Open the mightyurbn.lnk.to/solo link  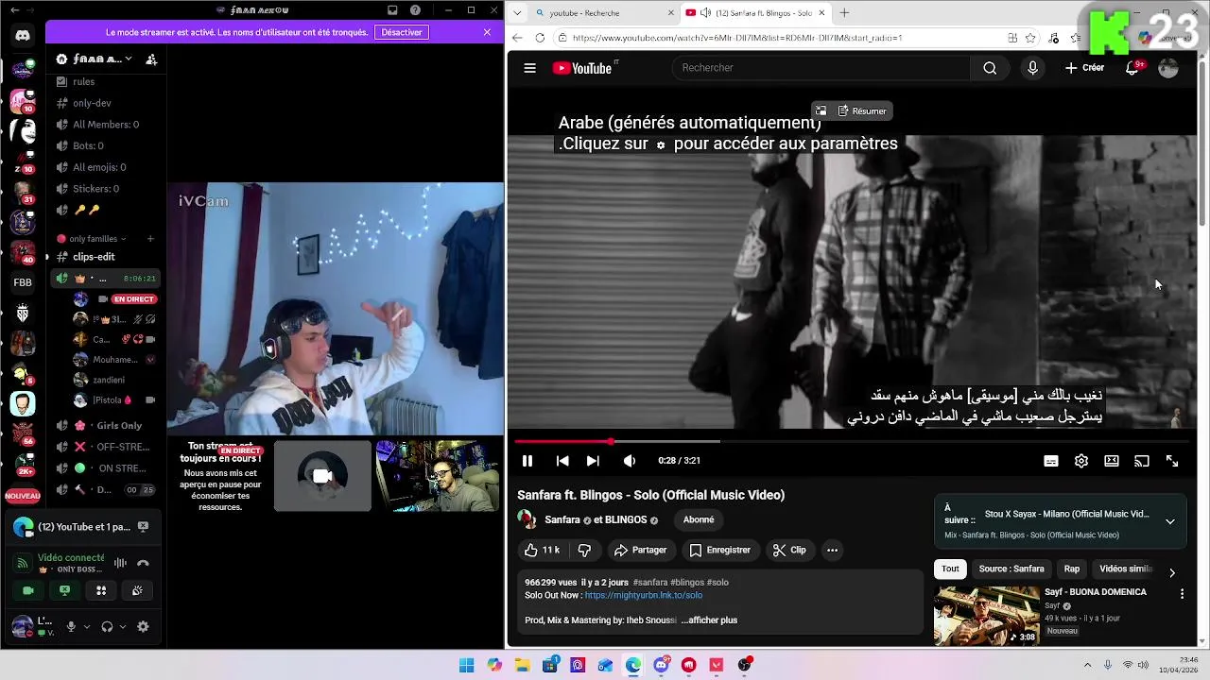pos(643,595)
